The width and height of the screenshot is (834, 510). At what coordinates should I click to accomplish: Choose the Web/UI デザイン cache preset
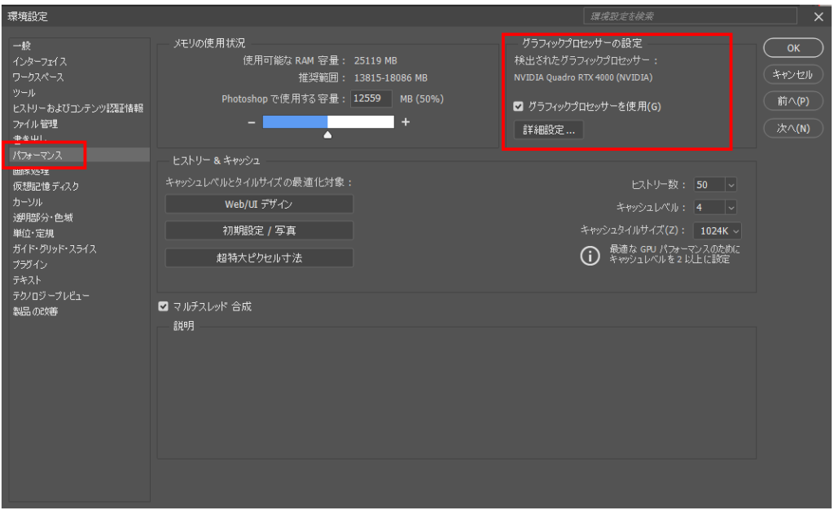point(259,204)
